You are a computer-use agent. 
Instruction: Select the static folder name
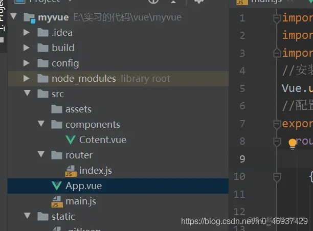(63, 217)
